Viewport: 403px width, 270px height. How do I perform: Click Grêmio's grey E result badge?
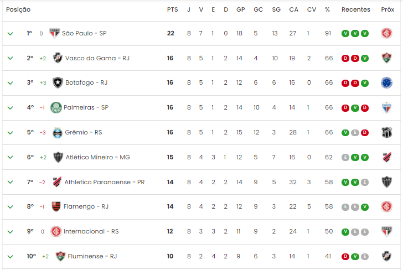(355, 133)
